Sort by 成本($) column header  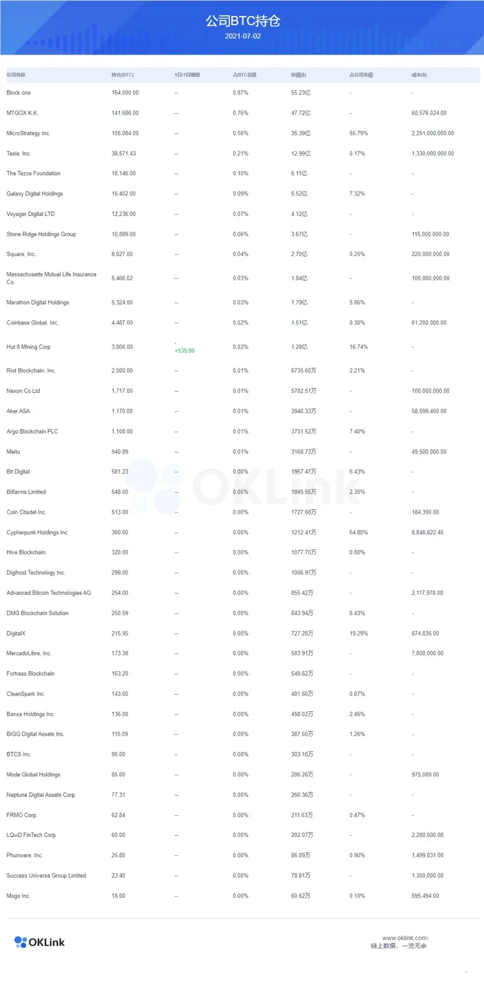point(419,75)
